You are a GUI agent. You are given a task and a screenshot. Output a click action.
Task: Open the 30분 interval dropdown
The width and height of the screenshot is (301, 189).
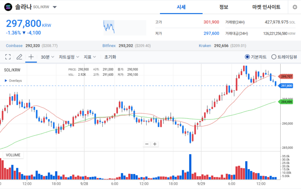point(47,57)
